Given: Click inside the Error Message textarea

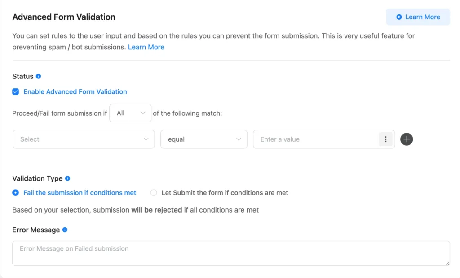Looking at the screenshot, I should [231, 252].
